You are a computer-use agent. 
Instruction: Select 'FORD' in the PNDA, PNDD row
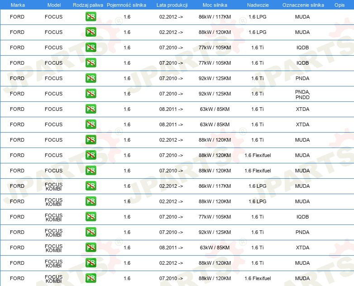17,94
